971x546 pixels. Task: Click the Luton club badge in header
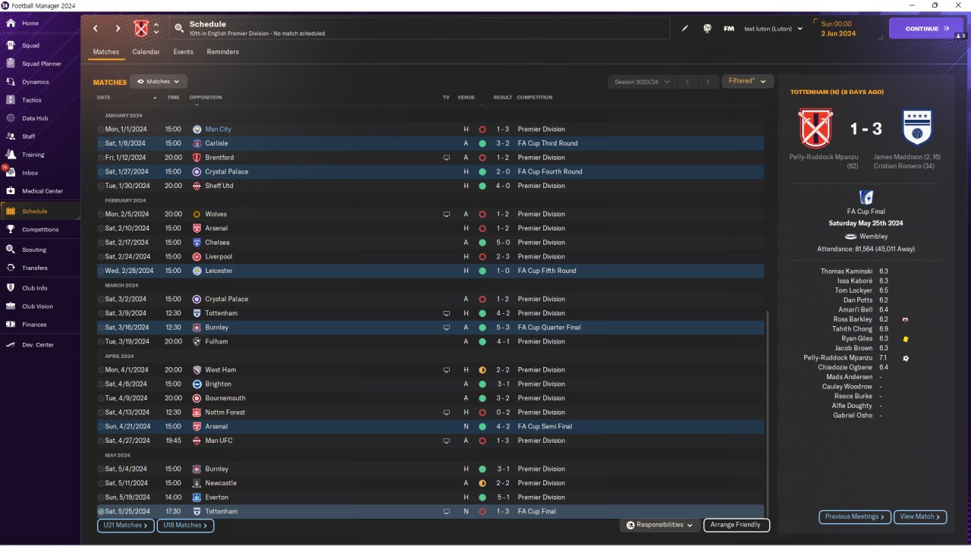tap(141, 29)
